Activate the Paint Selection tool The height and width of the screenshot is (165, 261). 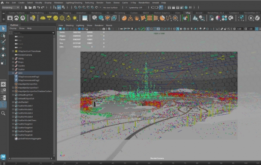(3, 42)
